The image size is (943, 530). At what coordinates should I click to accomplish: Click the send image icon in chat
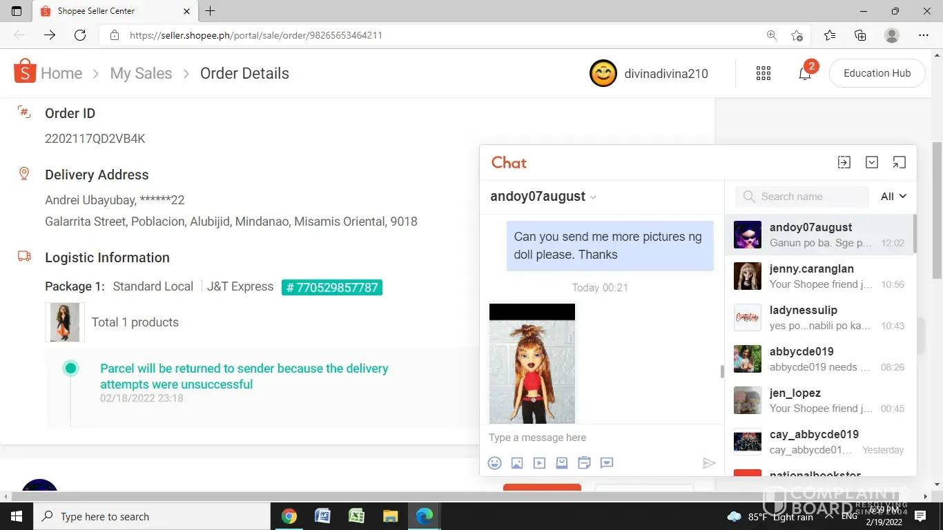click(x=517, y=463)
